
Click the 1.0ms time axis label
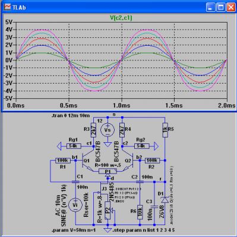122,105
